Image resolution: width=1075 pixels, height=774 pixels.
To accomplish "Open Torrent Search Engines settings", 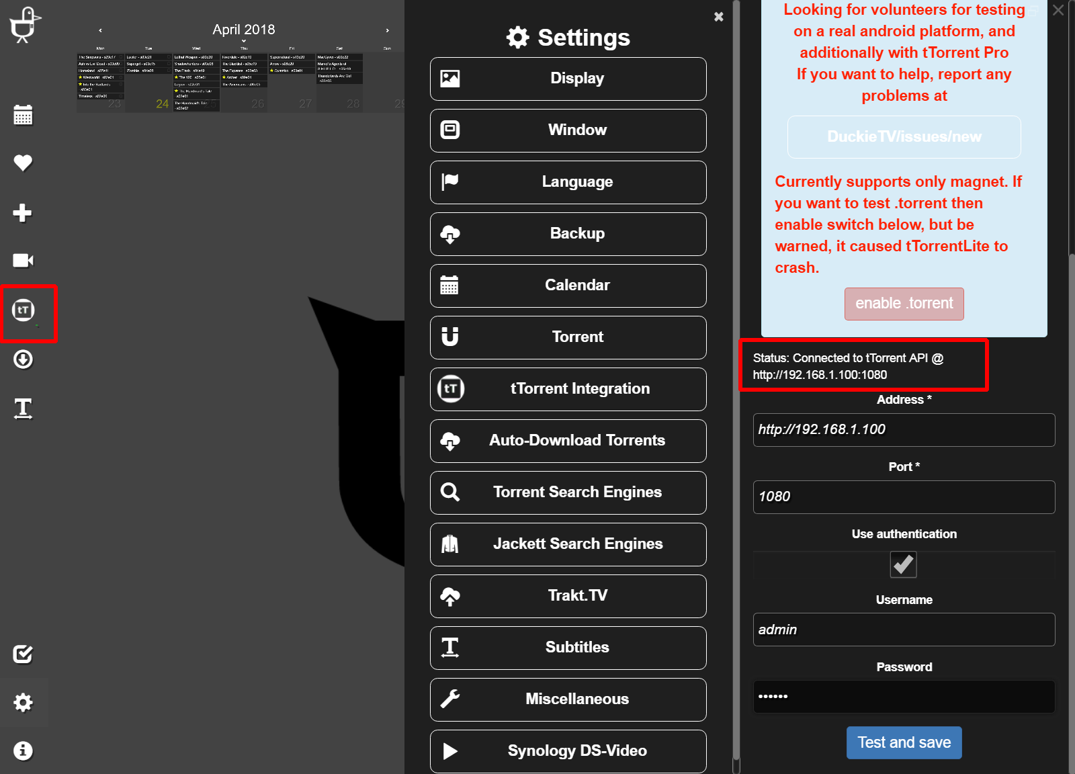I will (568, 492).
